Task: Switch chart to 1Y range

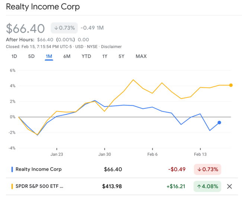Action: click(x=105, y=56)
